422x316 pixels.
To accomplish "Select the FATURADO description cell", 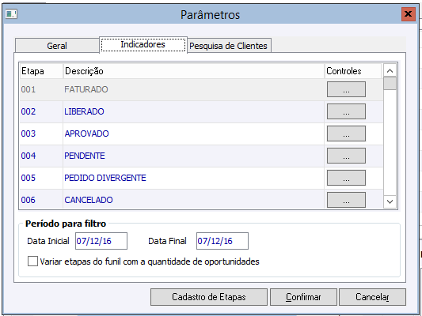I will [x=194, y=89].
